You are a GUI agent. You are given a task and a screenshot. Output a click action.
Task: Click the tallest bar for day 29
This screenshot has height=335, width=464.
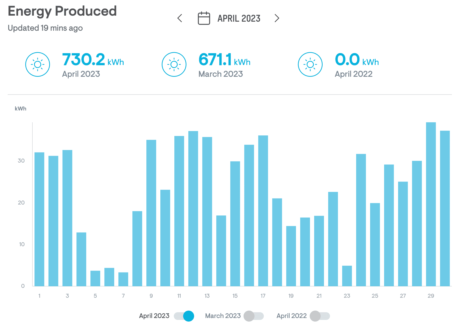tap(431, 204)
